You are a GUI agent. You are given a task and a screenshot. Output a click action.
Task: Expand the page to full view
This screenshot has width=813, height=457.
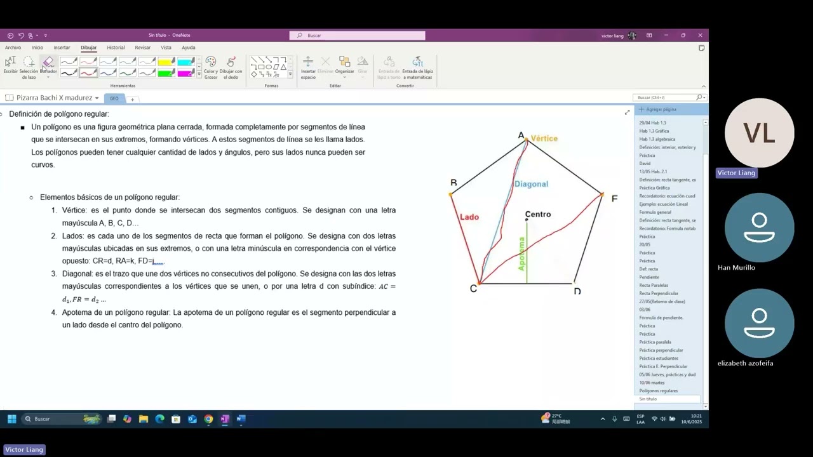[627, 112]
